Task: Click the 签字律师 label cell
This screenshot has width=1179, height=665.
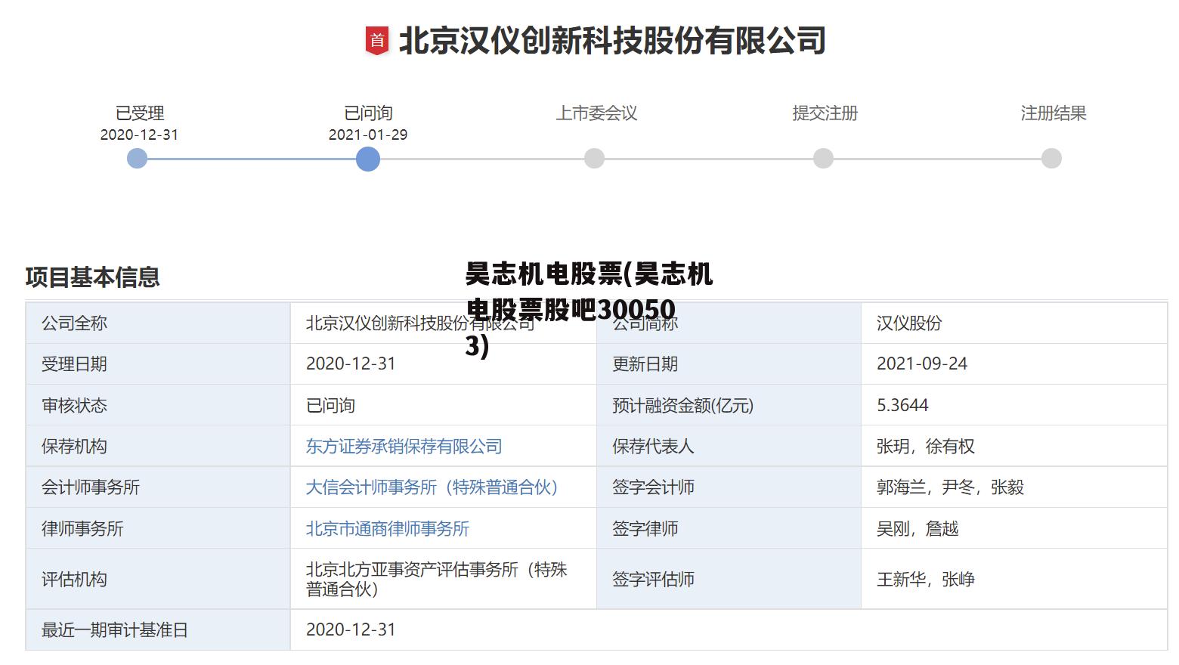Action: (729, 529)
